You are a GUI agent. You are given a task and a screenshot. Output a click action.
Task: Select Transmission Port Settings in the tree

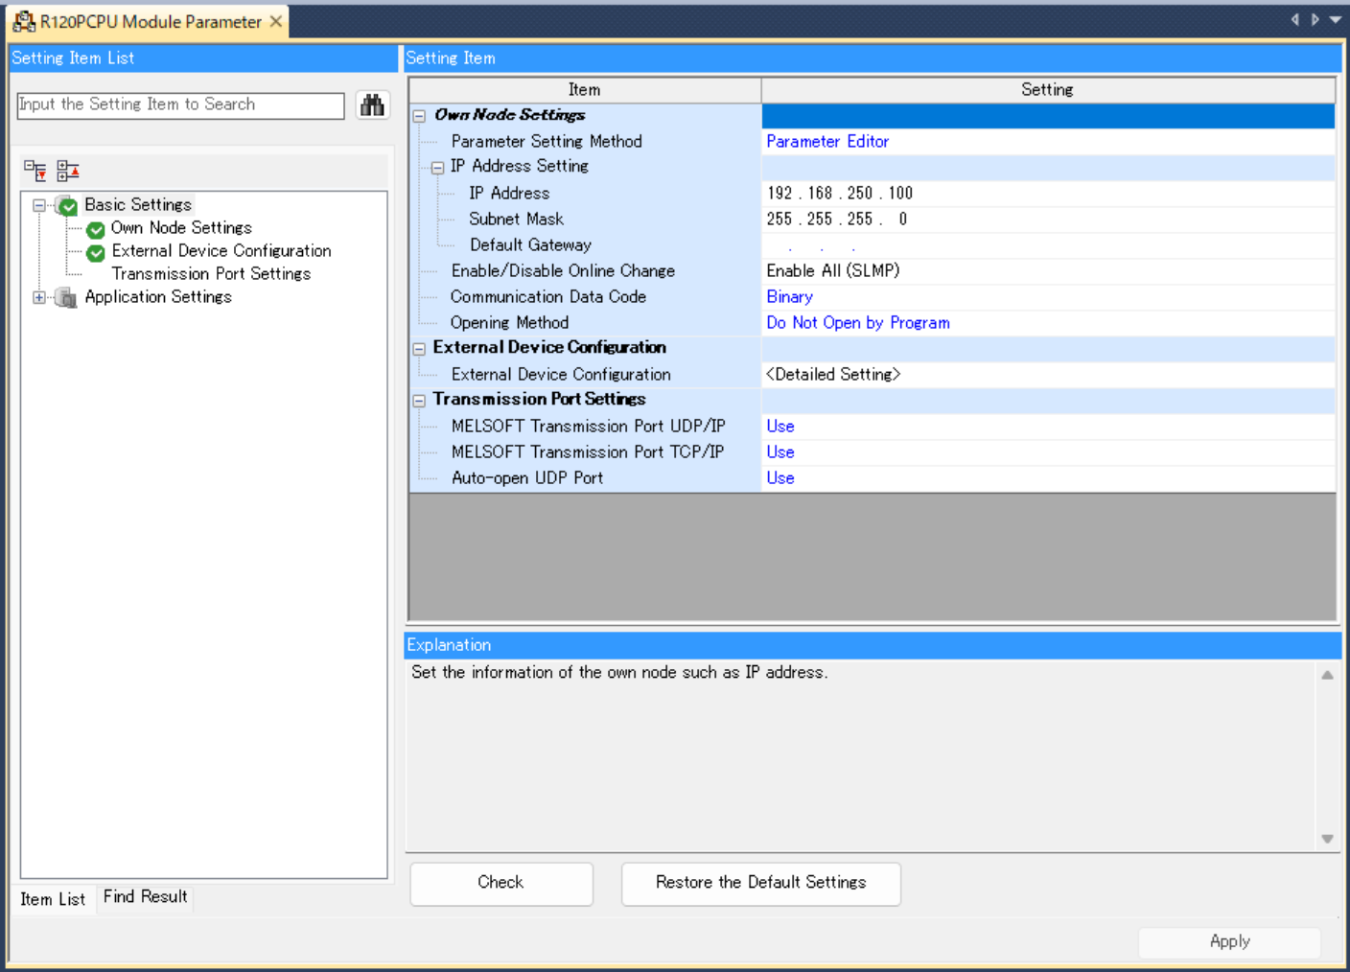click(x=211, y=274)
